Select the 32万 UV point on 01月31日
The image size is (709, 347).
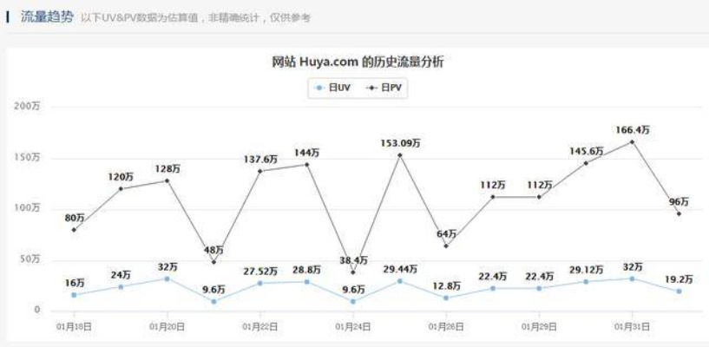pos(632,278)
